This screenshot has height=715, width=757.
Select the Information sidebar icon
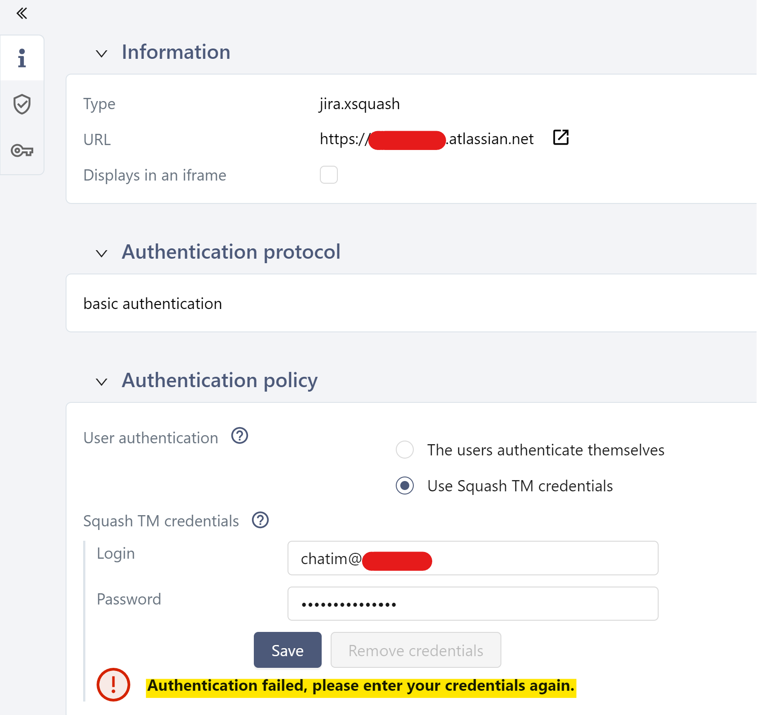coord(22,57)
